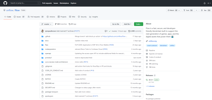
Task: Click the Fork button
Action: click(188, 10)
